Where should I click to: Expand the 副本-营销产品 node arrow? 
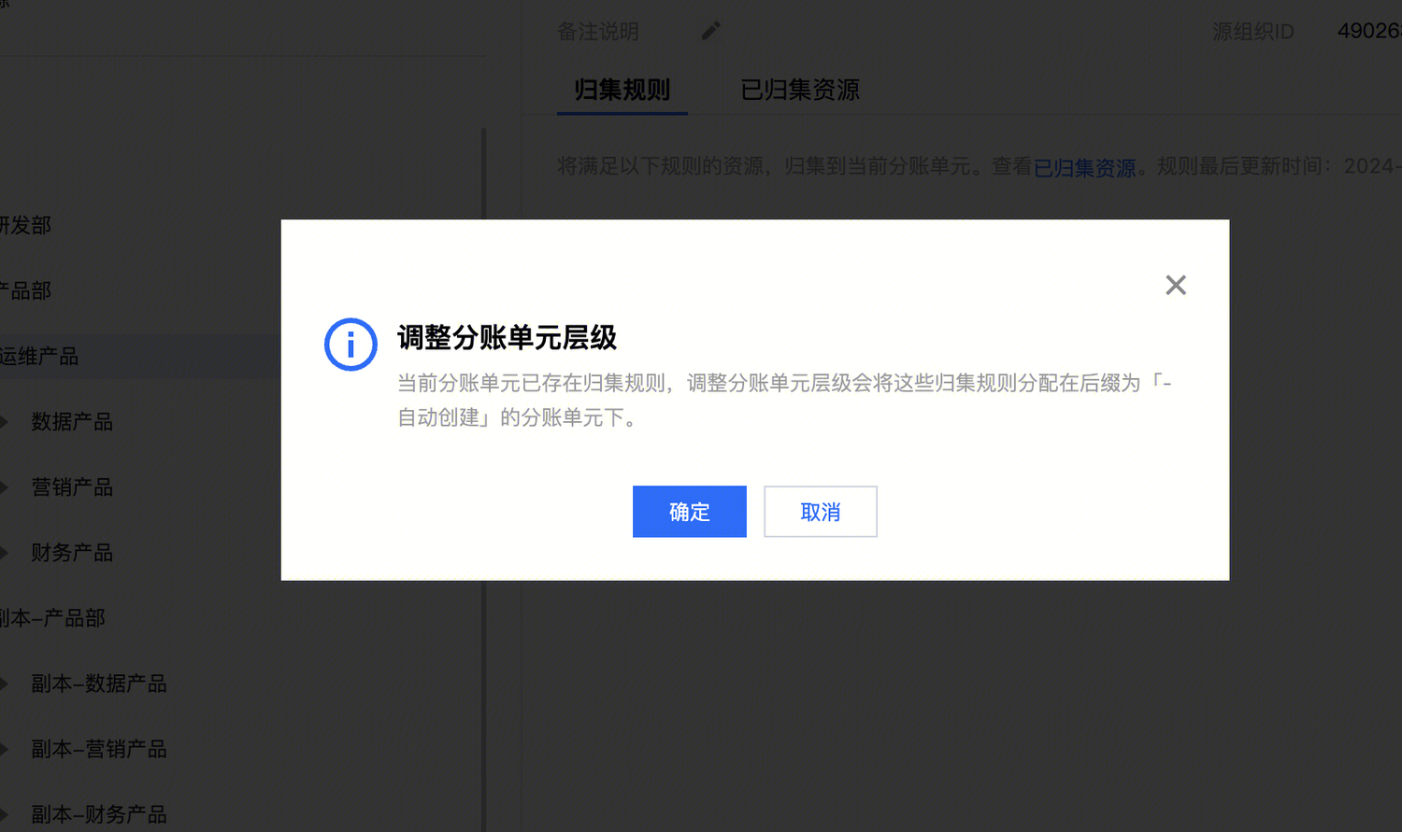tap(4, 749)
